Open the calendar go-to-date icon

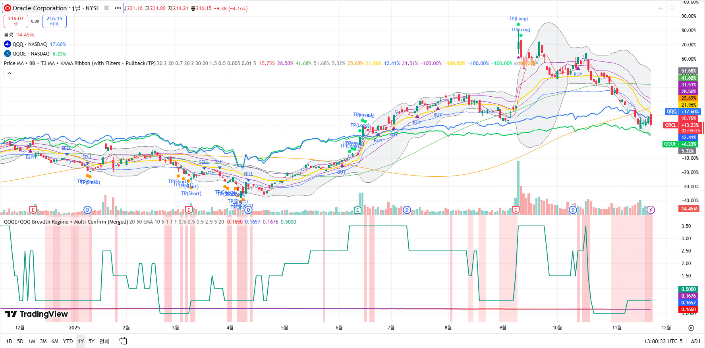point(123,341)
